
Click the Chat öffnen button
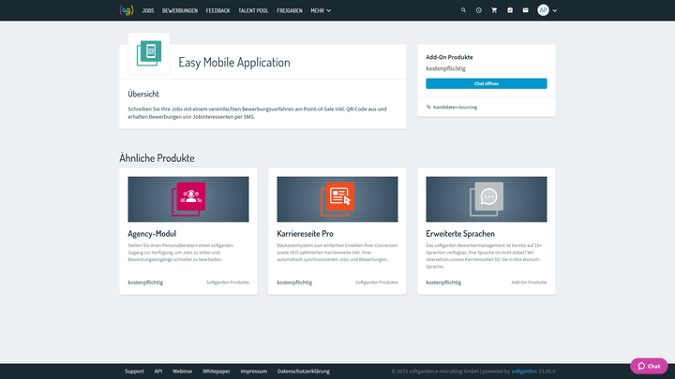[486, 83]
